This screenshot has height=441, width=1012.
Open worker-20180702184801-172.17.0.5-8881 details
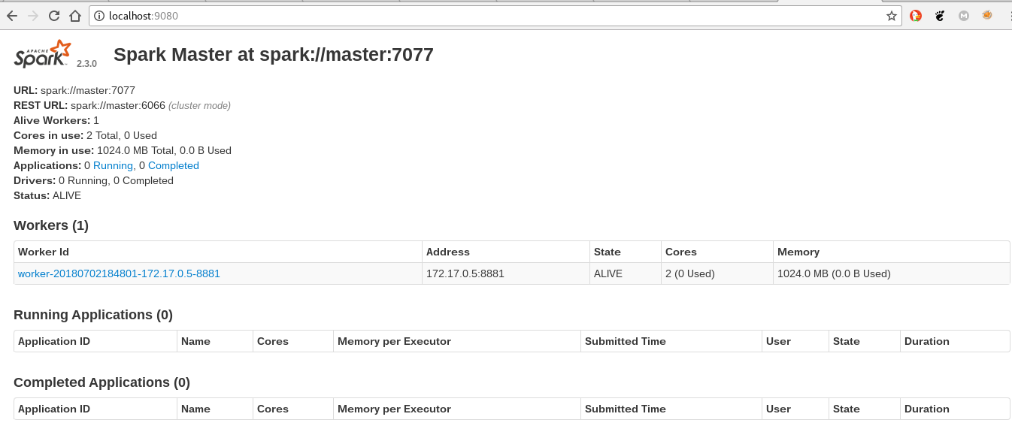pos(119,273)
